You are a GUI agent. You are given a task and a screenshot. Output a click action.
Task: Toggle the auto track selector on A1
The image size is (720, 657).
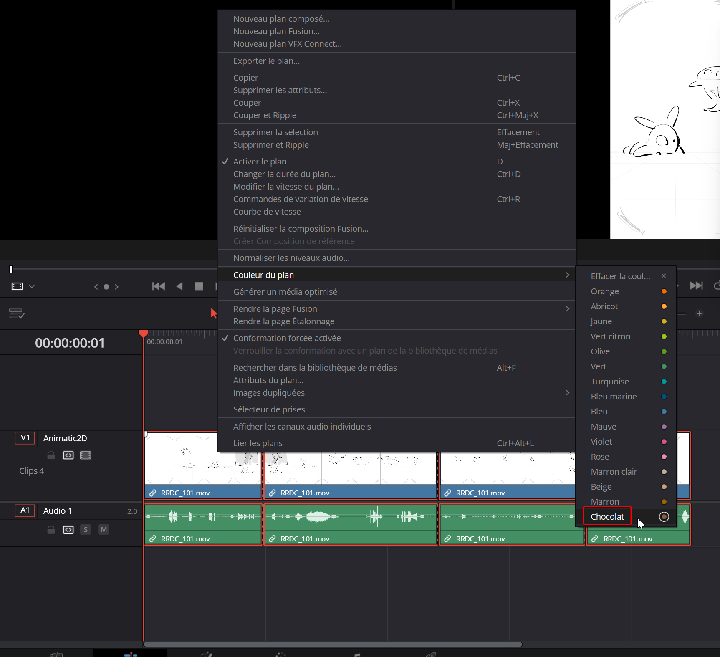point(68,530)
